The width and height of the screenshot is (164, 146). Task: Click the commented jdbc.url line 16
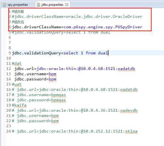click(x=75, y=90)
